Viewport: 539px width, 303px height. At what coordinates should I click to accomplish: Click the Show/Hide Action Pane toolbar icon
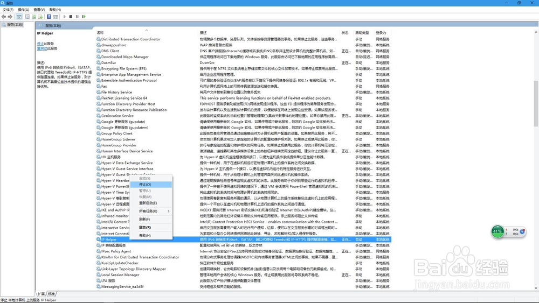pos(56,17)
